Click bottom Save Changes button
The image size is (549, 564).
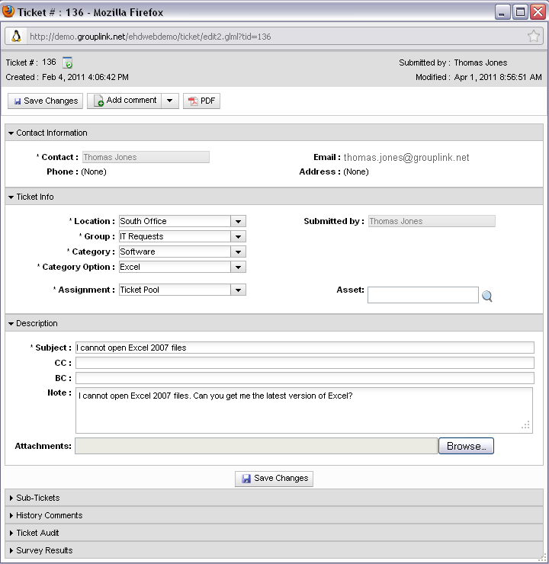pos(274,479)
